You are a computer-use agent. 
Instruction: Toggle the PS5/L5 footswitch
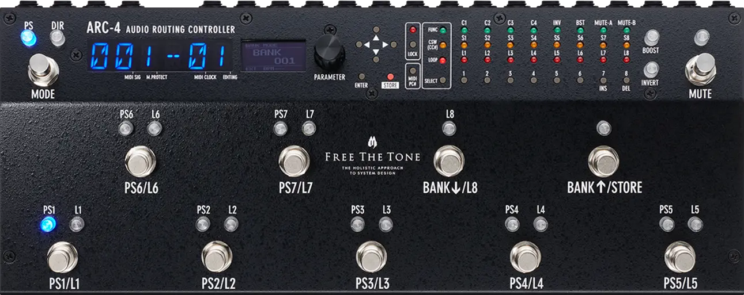680,256
